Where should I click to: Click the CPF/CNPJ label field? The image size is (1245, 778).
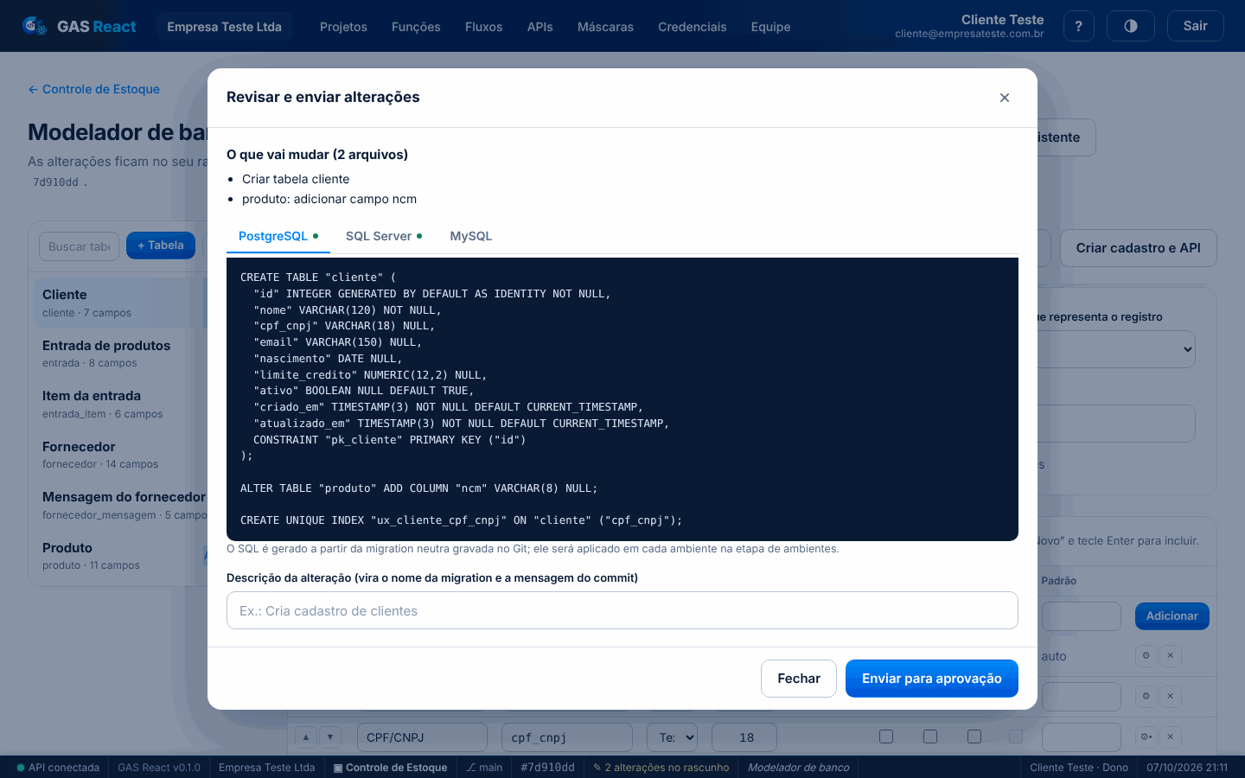[422, 737]
